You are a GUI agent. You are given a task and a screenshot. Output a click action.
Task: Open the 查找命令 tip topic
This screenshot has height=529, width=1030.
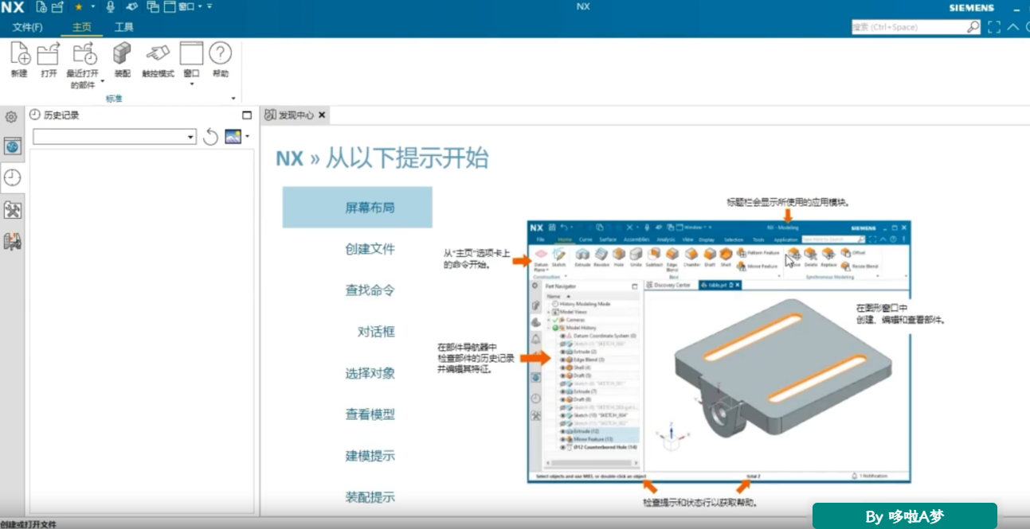[x=370, y=290]
